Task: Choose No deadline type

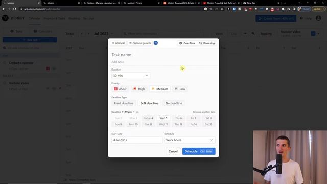Action: [x=174, y=103]
